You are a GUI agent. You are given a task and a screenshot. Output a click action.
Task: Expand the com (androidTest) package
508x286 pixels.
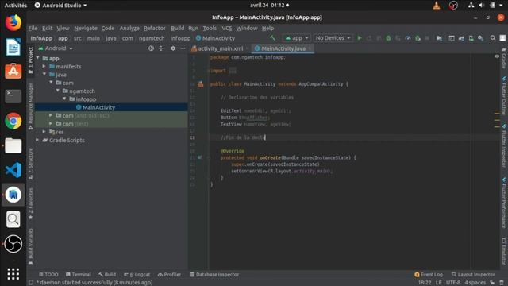coord(51,115)
